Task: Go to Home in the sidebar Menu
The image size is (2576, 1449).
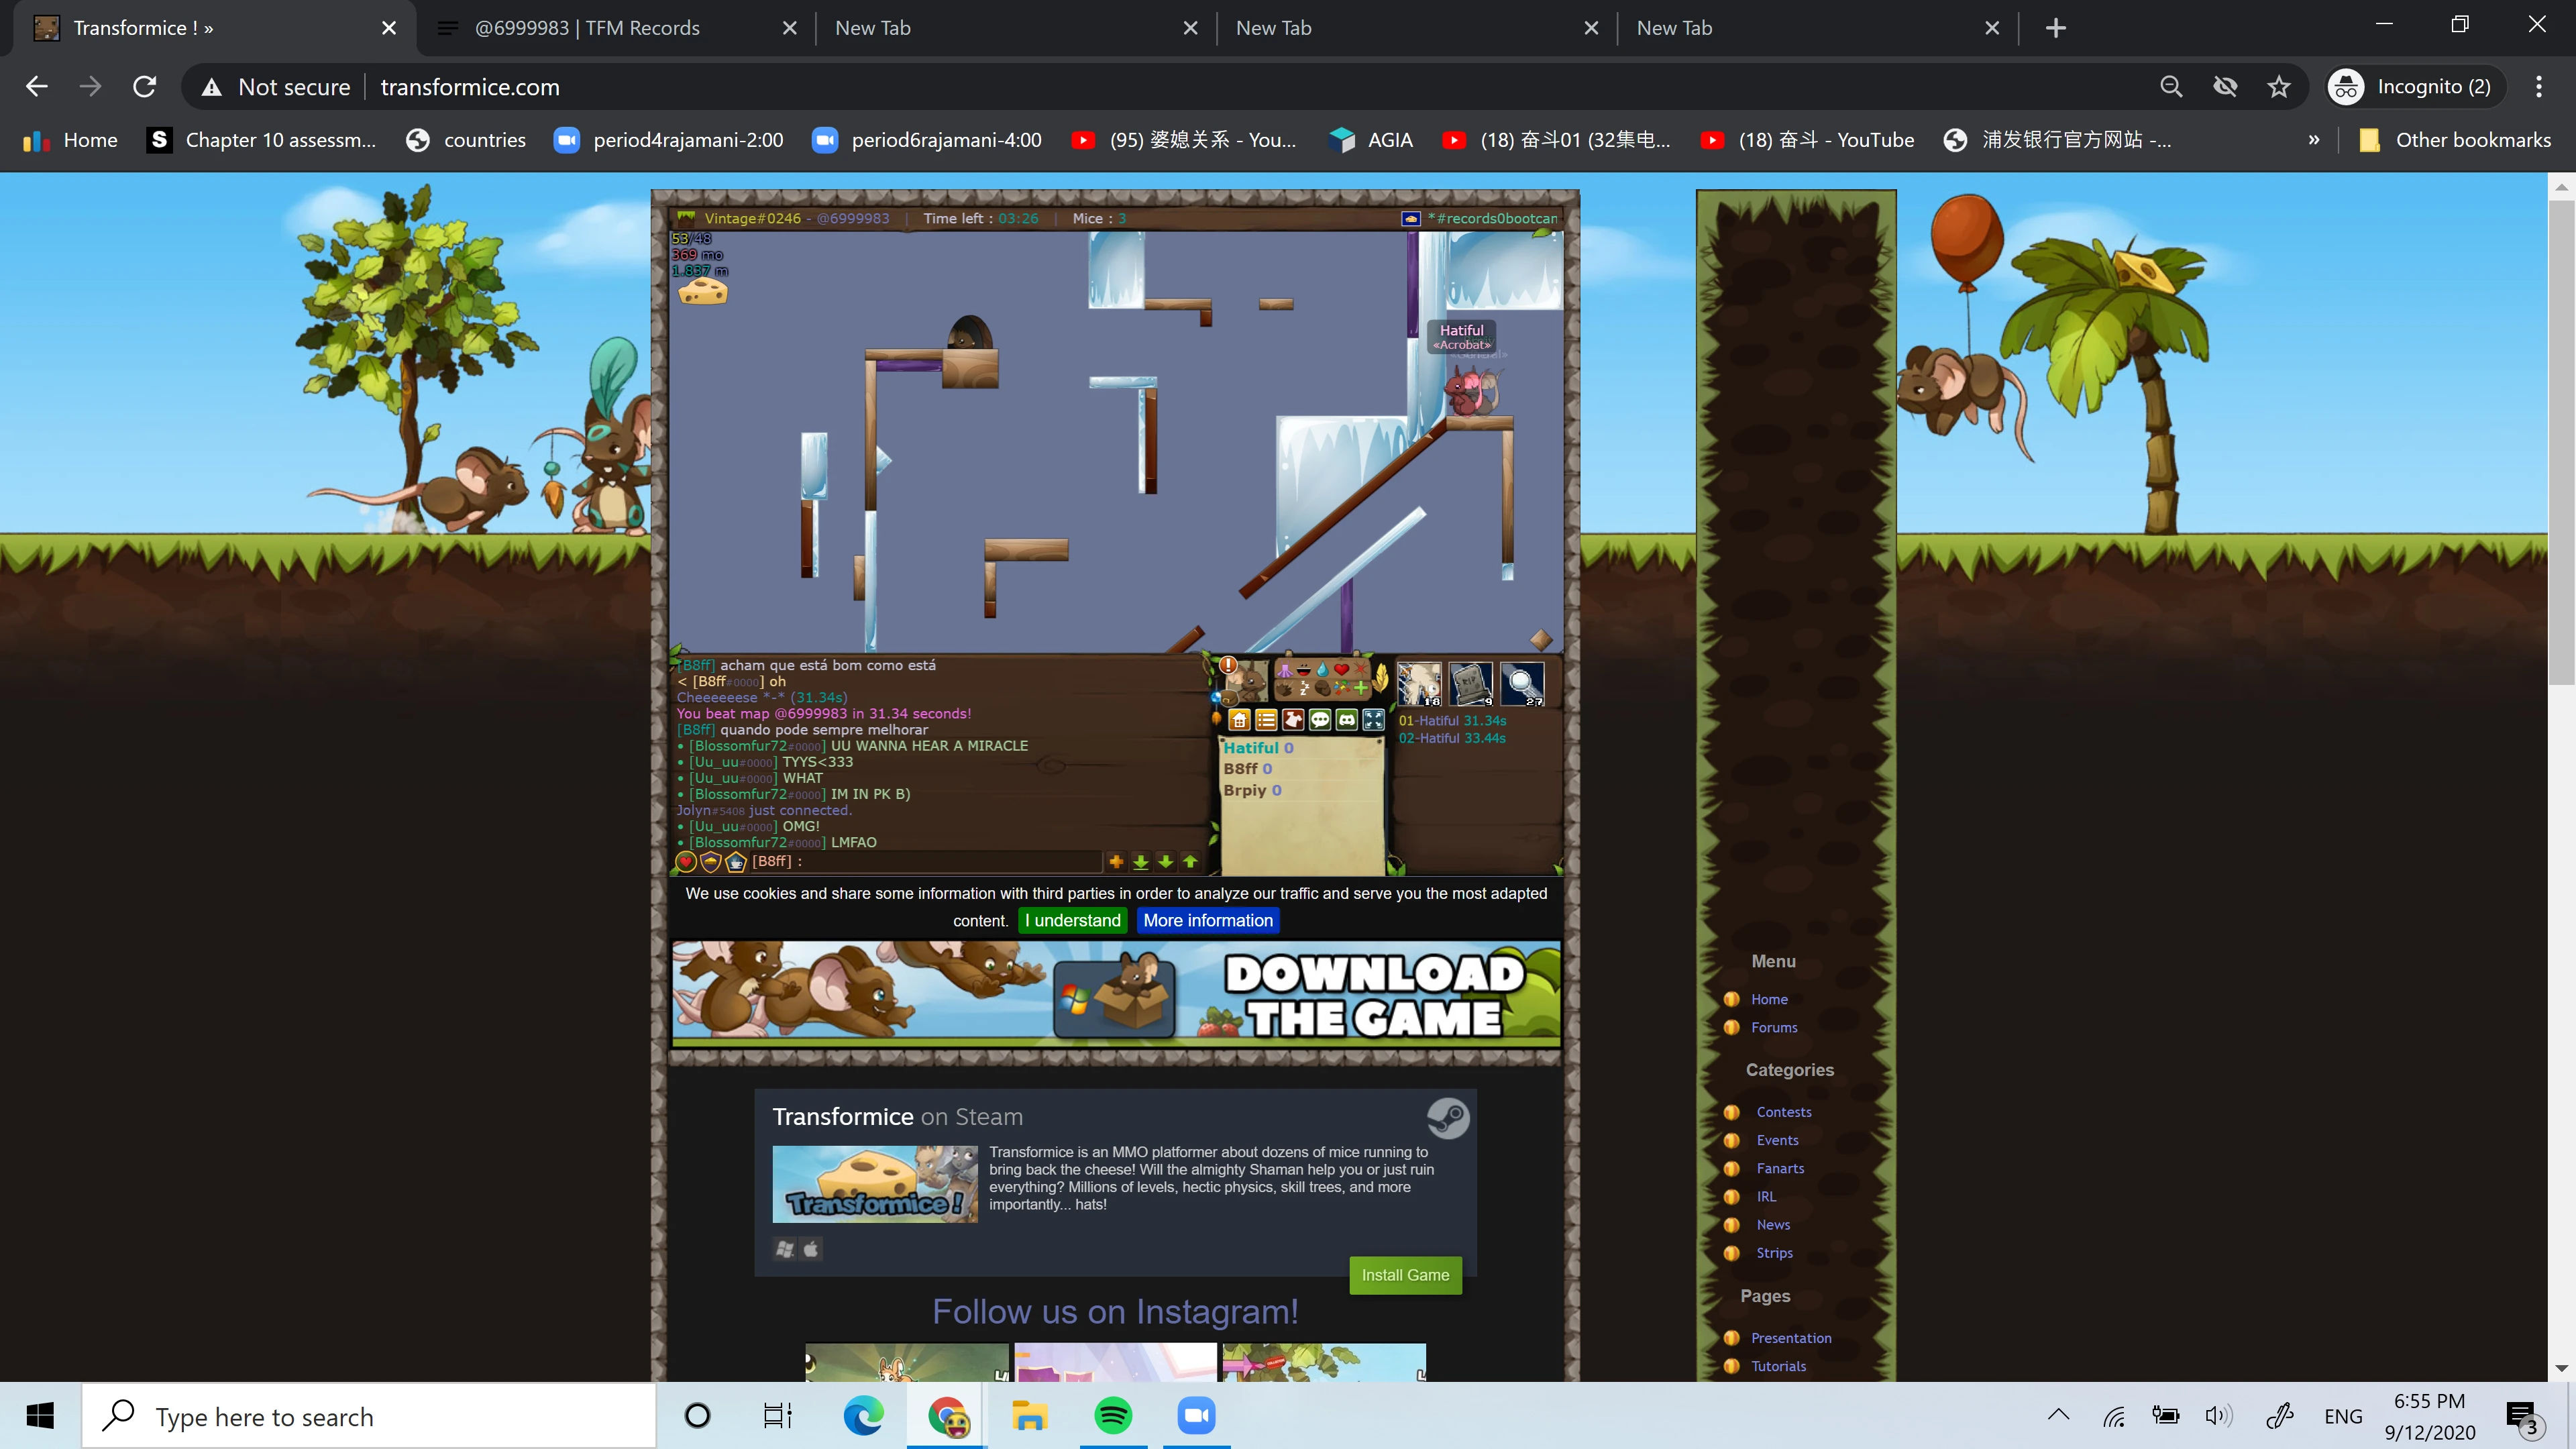Action: [x=1769, y=999]
